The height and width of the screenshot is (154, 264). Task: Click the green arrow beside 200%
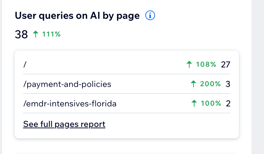pos(193,84)
